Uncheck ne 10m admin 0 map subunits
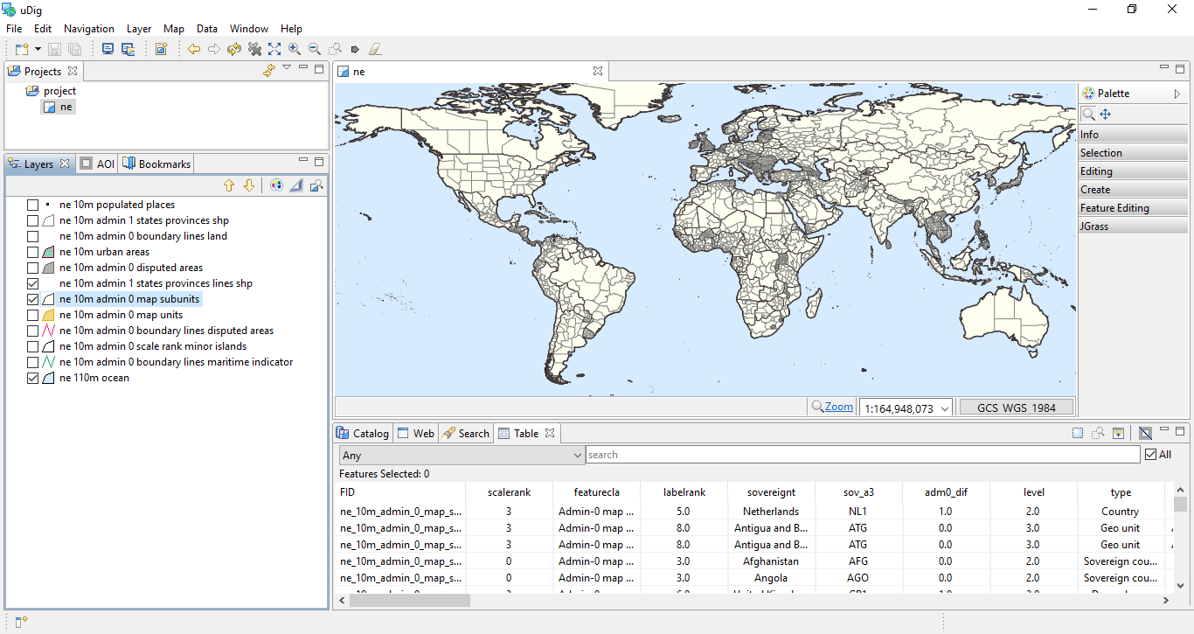The width and height of the screenshot is (1194, 634). pyautogui.click(x=33, y=299)
